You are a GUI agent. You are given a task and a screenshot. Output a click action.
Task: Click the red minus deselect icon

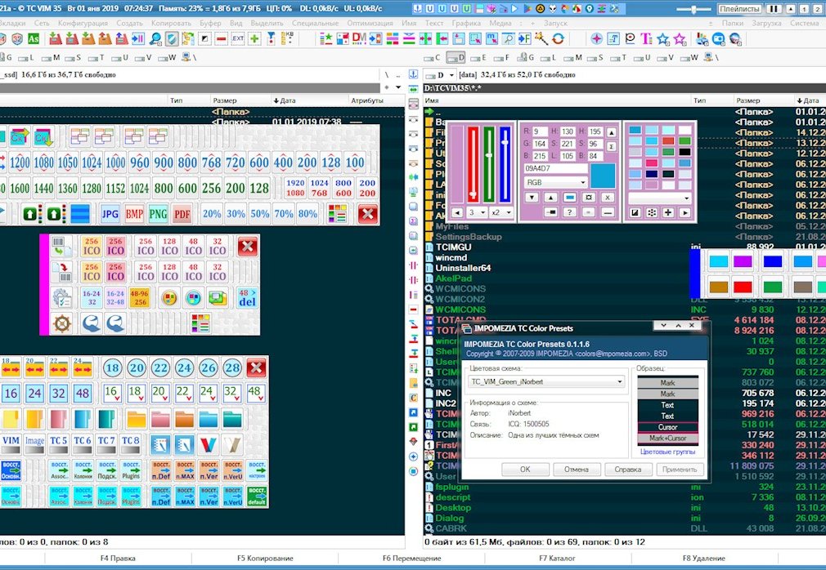click(x=222, y=39)
